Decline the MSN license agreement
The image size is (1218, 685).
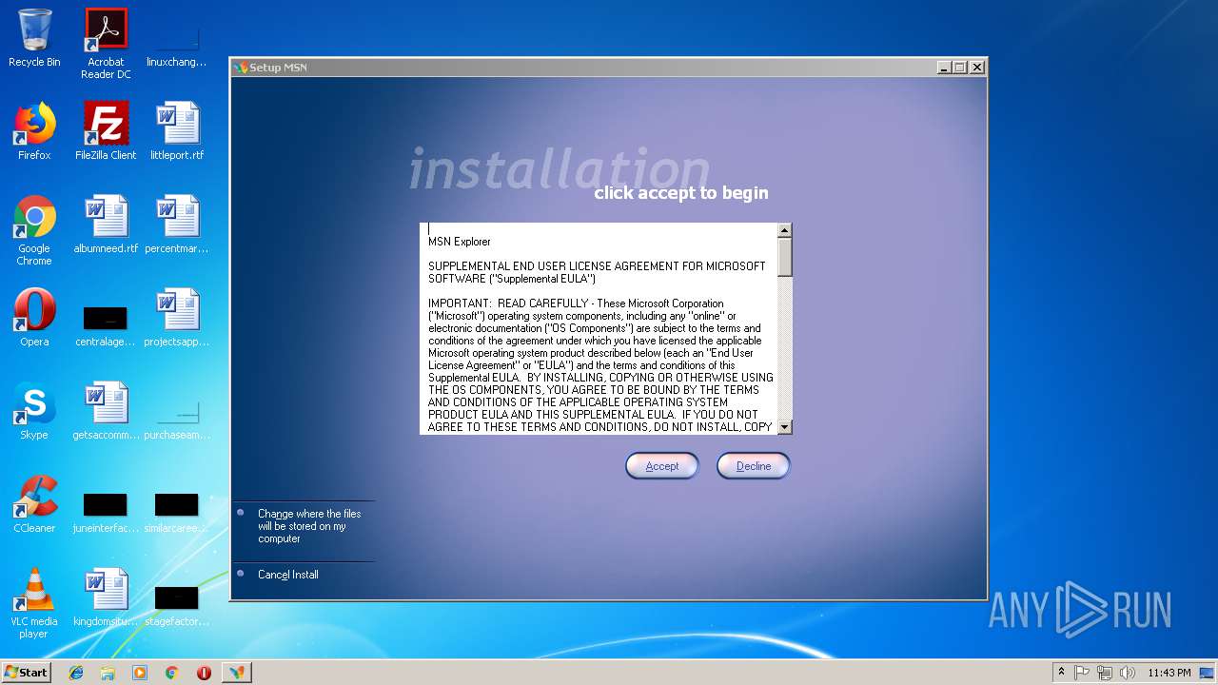(x=754, y=466)
